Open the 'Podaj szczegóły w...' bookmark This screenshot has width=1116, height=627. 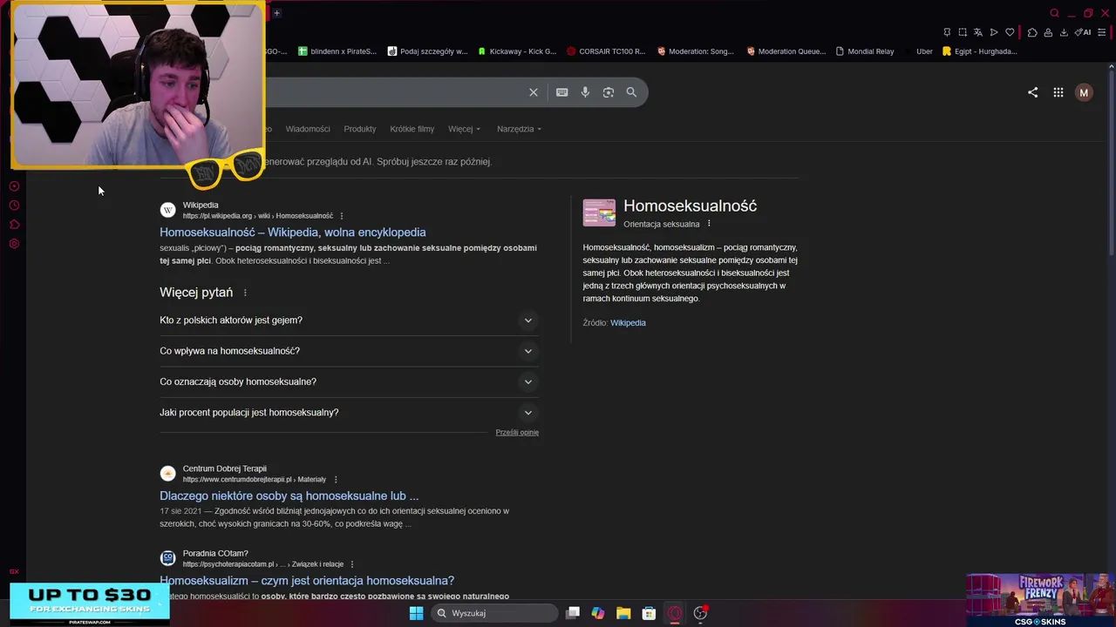coord(427,51)
